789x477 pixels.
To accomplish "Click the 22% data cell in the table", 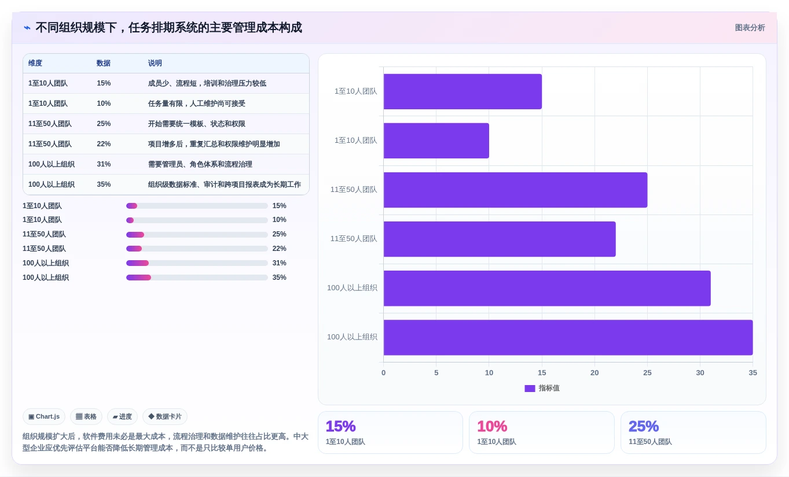I will 104,144.
